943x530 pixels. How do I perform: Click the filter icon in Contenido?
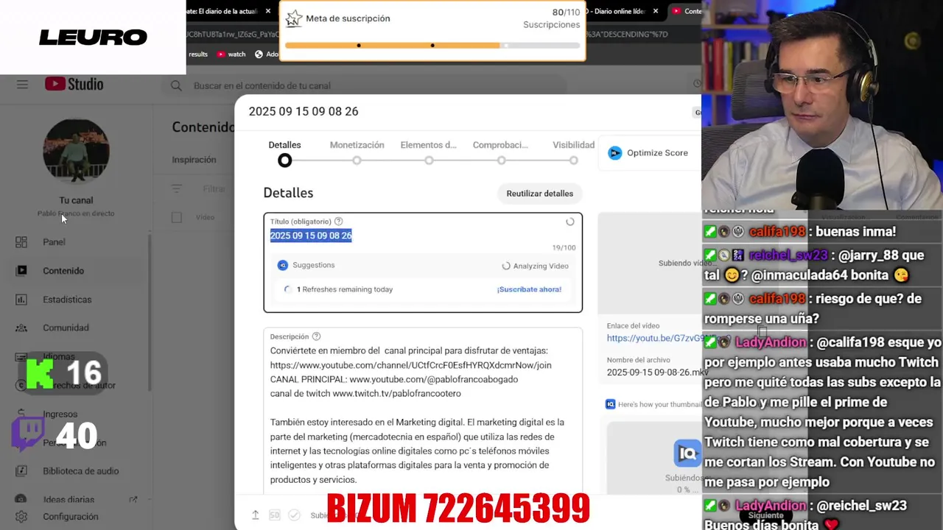[x=177, y=189]
